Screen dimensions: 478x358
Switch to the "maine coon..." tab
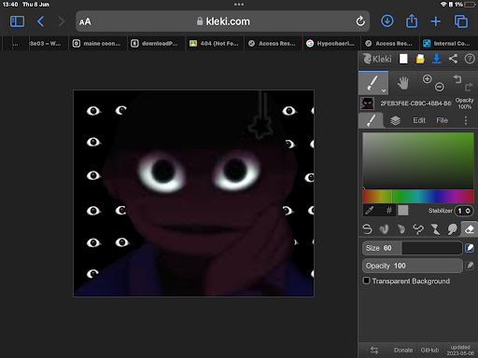point(98,44)
